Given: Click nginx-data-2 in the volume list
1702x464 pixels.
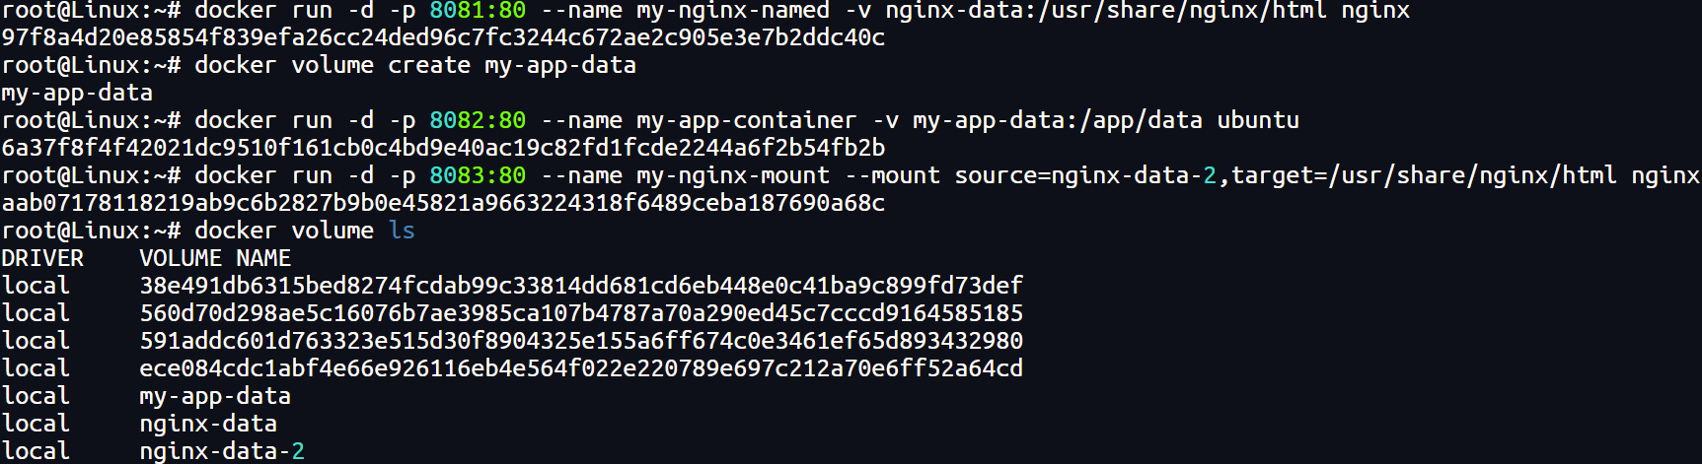Looking at the screenshot, I should point(222,451).
